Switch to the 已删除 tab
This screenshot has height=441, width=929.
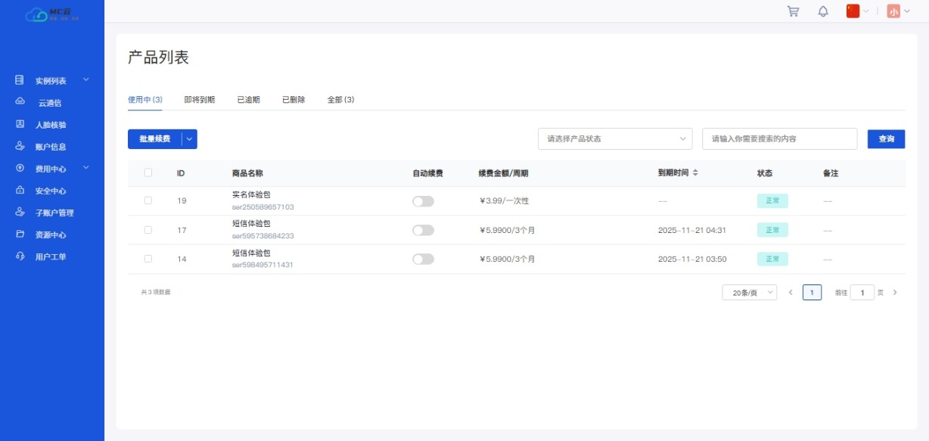pyautogui.click(x=294, y=100)
